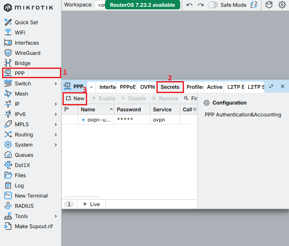Click the undo arrow icon
The image size is (289, 246).
pyautogui.click(x=189, y=5)
